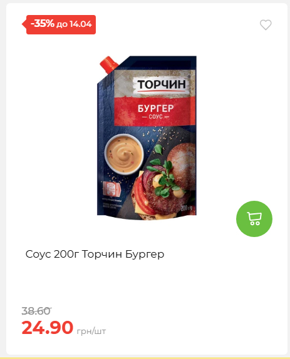
Task: Click the 200 г weight mark on the package
Action: tap(187, 208)
